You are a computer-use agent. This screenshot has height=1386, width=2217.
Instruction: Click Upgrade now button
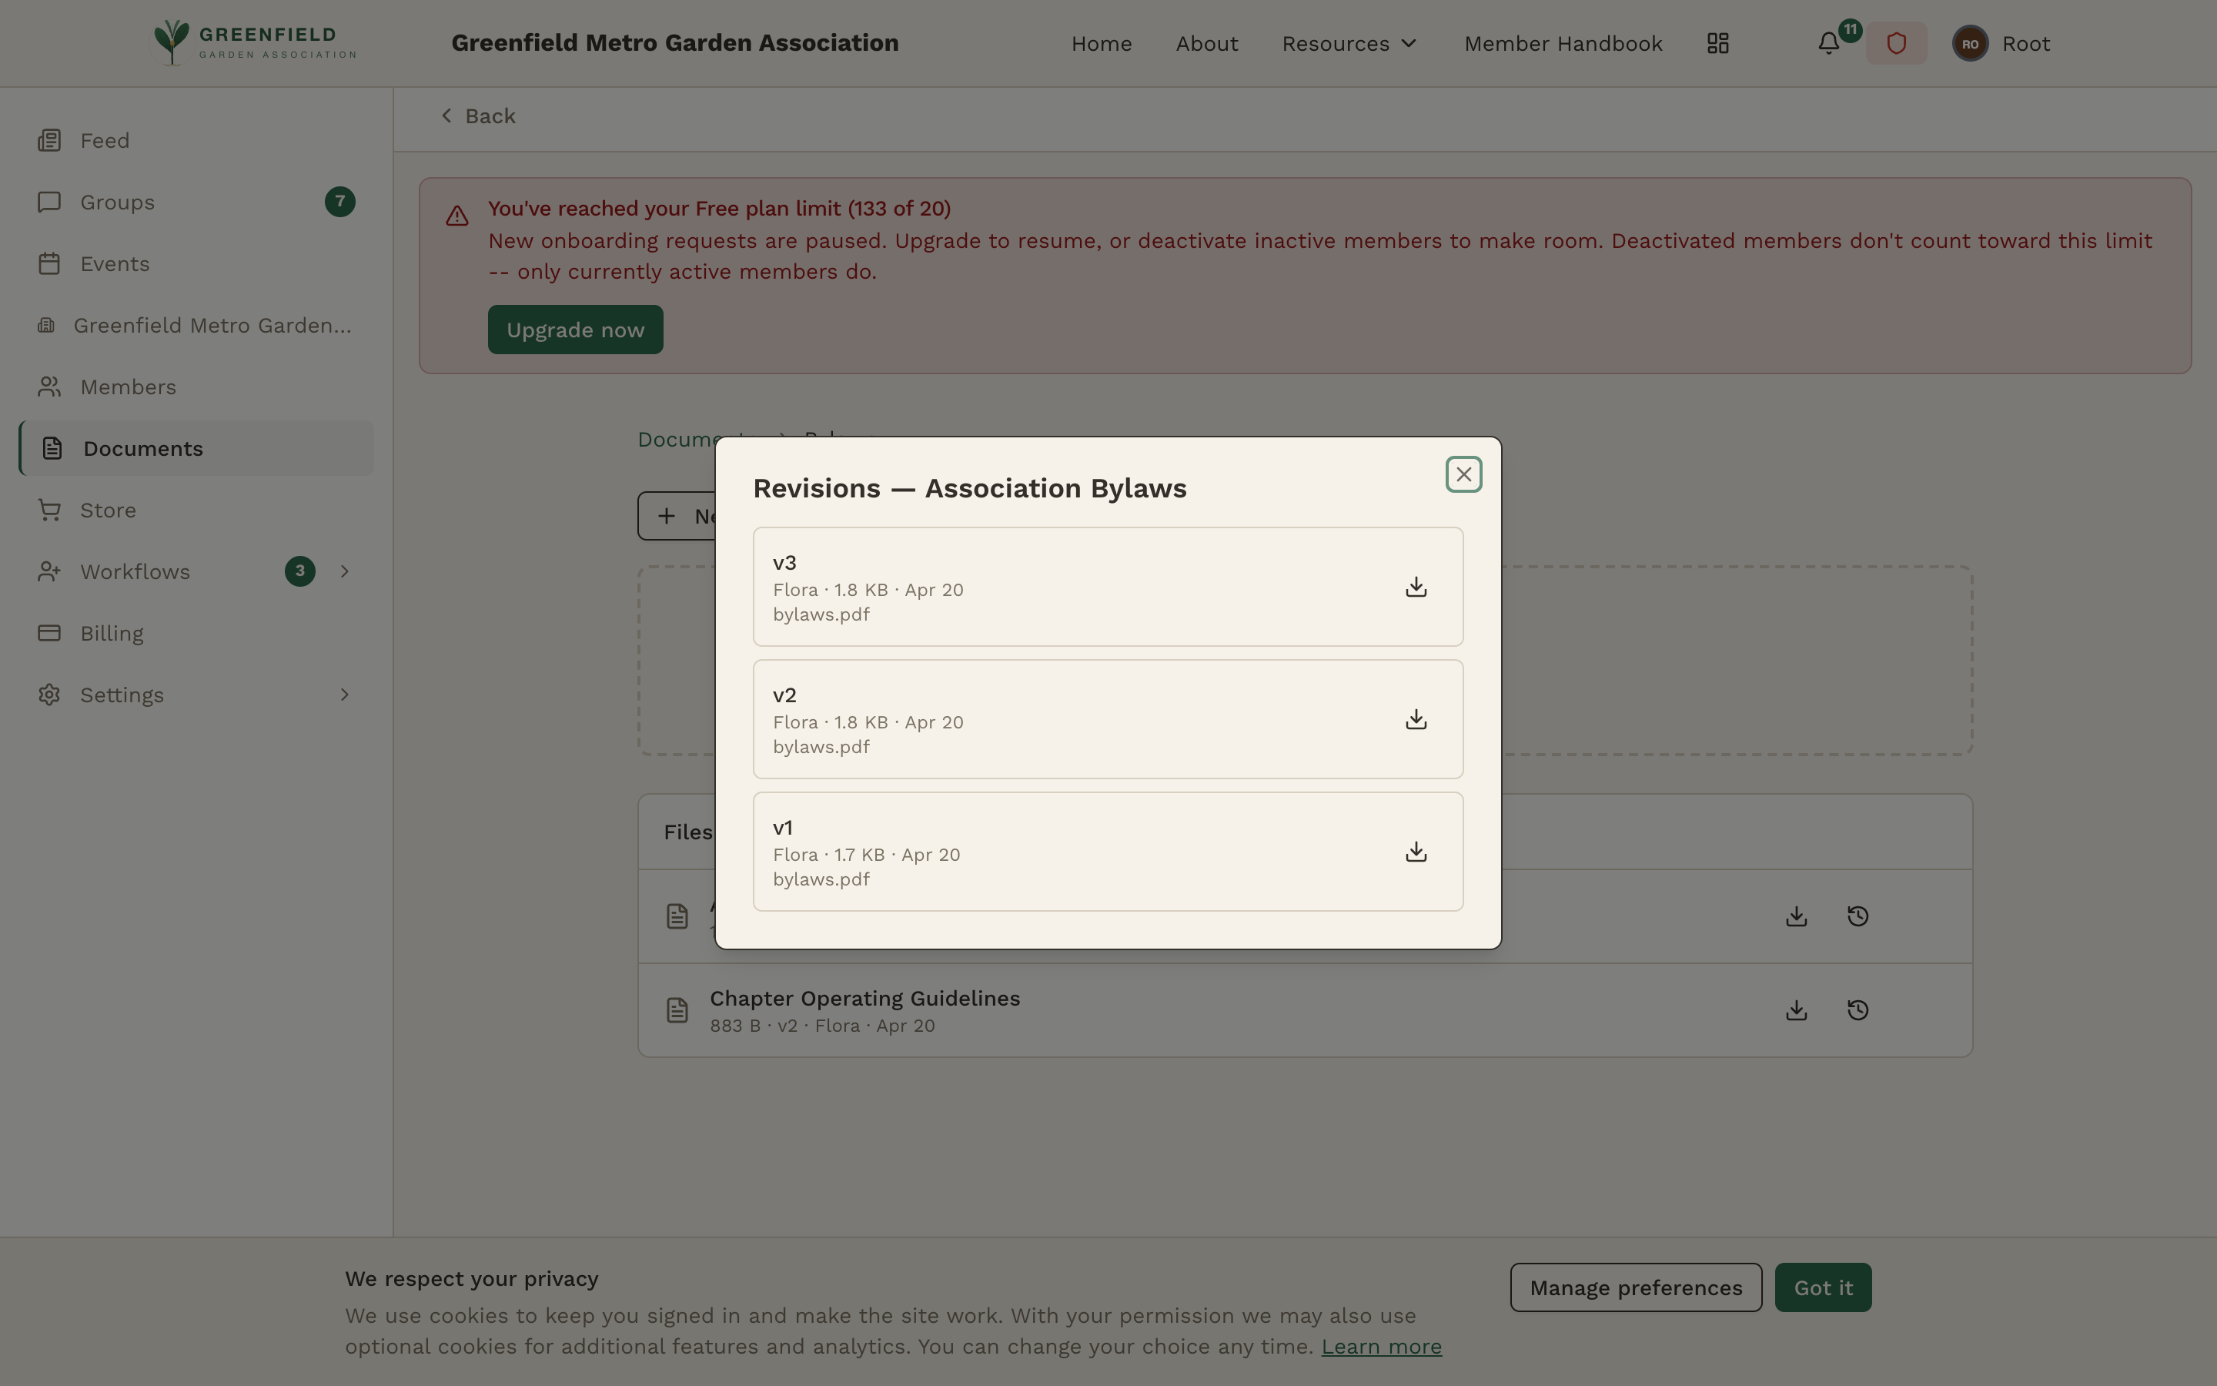point(575,330)
